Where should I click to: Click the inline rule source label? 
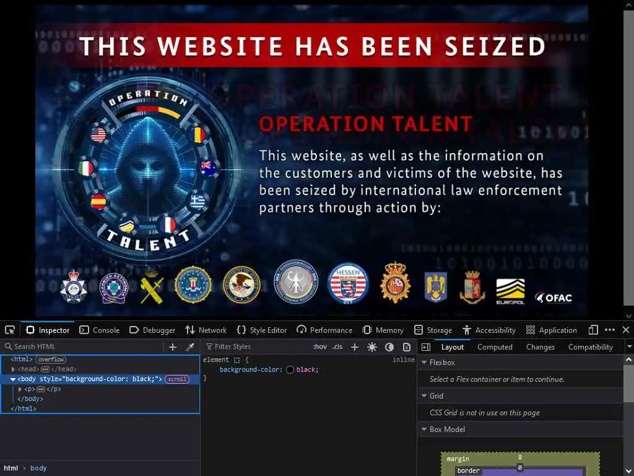[x=403, y=359]
